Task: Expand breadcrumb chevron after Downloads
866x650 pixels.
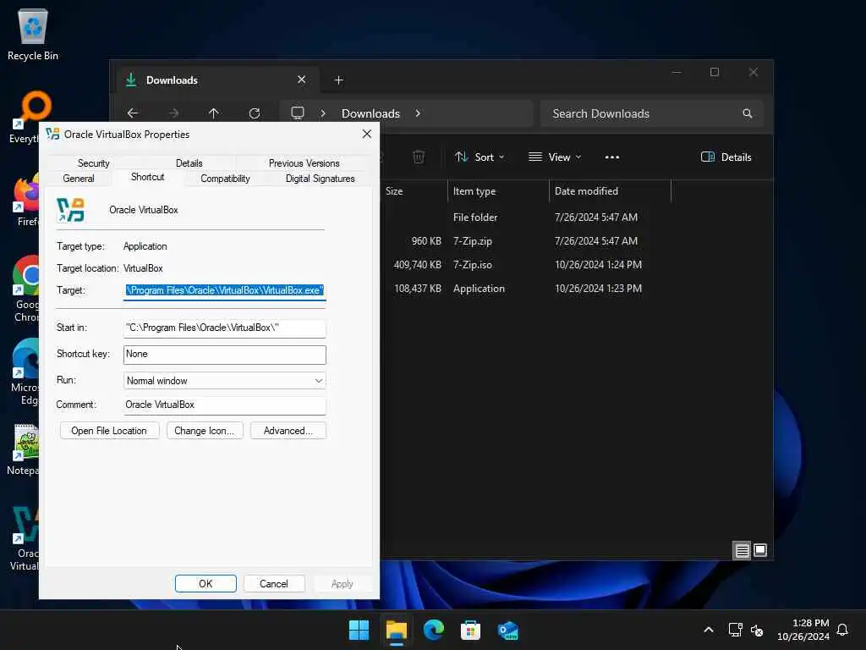Action: (x=418, y=113)
